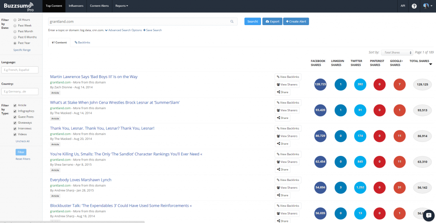Image resolution: width=436 pixels, height=223 pixels.
Task: Click the Export button
Action: 272,21
